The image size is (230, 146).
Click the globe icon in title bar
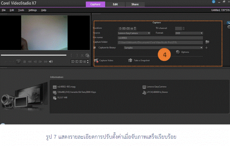(214, 2)
